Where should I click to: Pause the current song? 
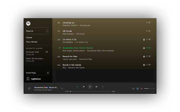[x=90, y=87]
